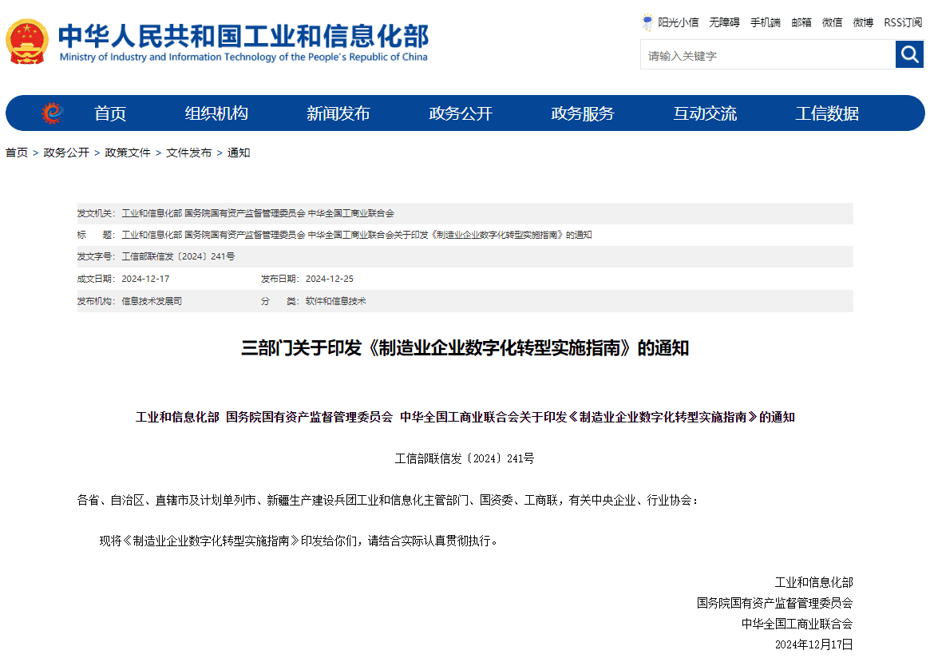Screen dimensions: 930x666
Task: Click the signature line 国务院国有资产监督管理委员会
Action: coord(774,603)
